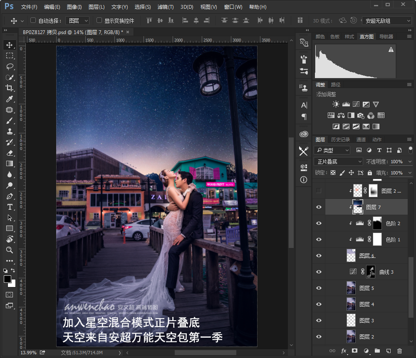The width and height of the screenshot is (416, 358).
Task: Add Color Balance adjustment
Action: (341, 115)
